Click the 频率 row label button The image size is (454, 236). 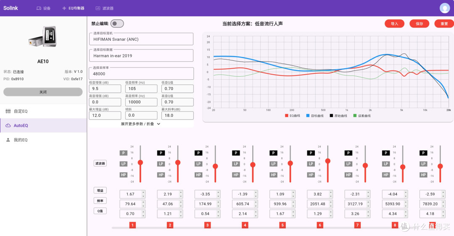[100, 201]
